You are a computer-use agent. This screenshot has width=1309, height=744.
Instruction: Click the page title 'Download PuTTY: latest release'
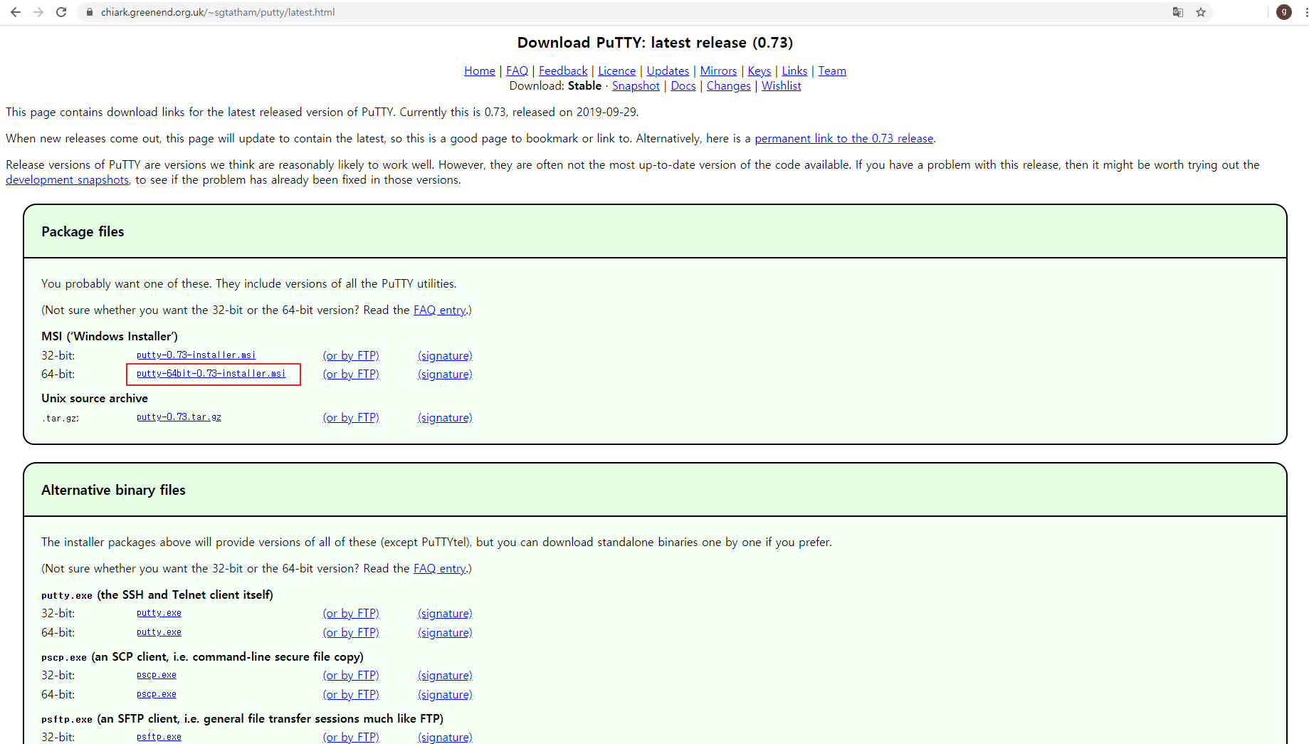[x=655, y=43]
